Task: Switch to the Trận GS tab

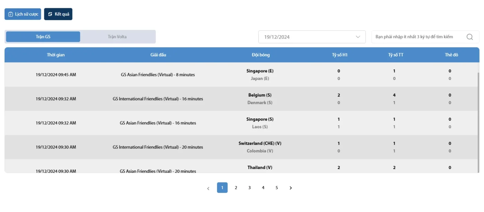Action: click(43, 37)
